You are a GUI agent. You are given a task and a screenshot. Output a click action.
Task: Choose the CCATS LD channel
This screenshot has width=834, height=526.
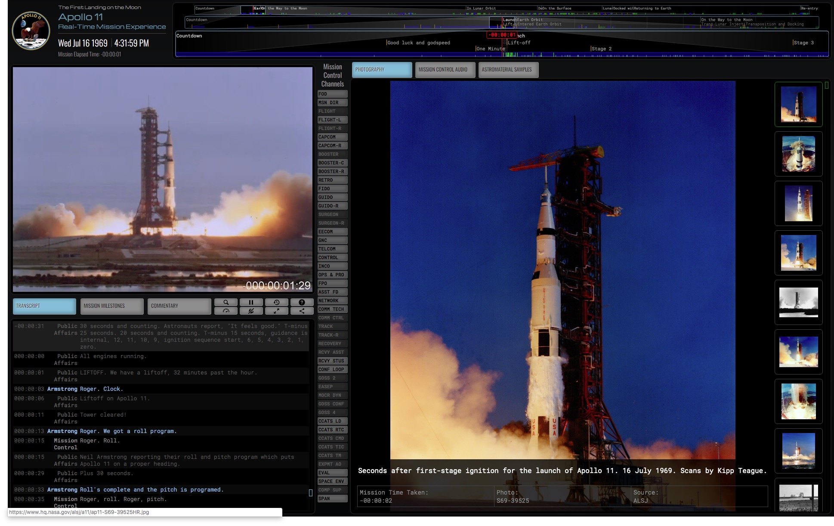click(x=332, y=421)
